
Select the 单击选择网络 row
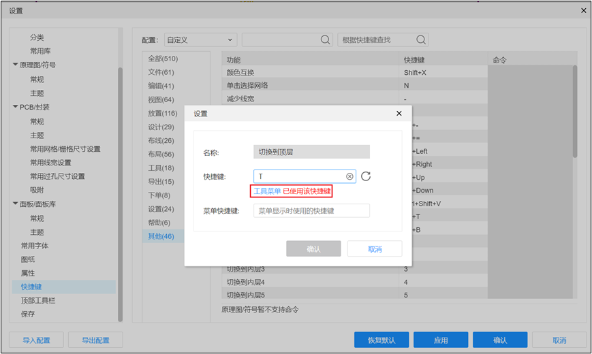pyautogui.click(x=355, y=85)
